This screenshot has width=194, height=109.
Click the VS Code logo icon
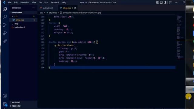click(4, 2)
